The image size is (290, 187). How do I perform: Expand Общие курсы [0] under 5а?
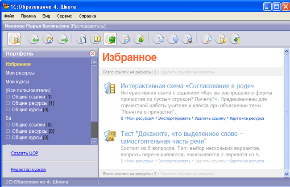pyautogui.click(x=8, y=137)
